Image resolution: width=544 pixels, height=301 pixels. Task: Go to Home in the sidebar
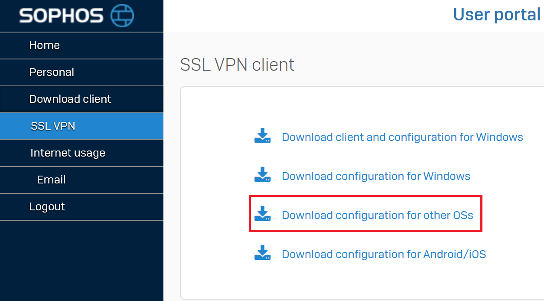point(44,45)
